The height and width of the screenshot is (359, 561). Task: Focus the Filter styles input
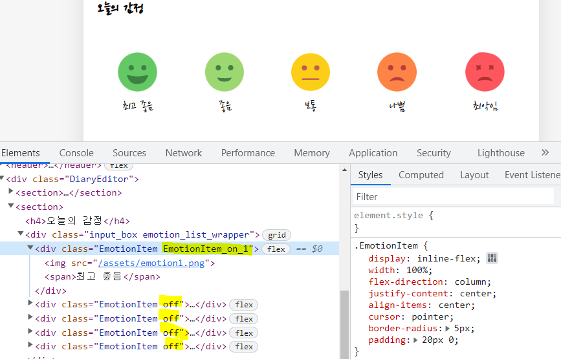tap(454, 197)
